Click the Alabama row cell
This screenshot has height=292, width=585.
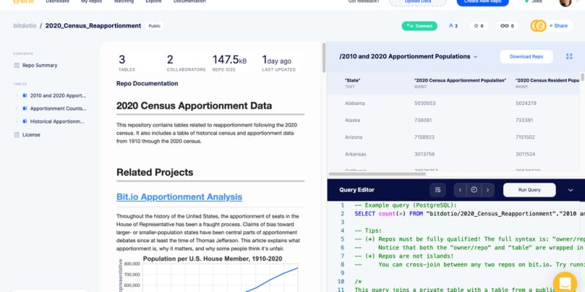point(355,103)
